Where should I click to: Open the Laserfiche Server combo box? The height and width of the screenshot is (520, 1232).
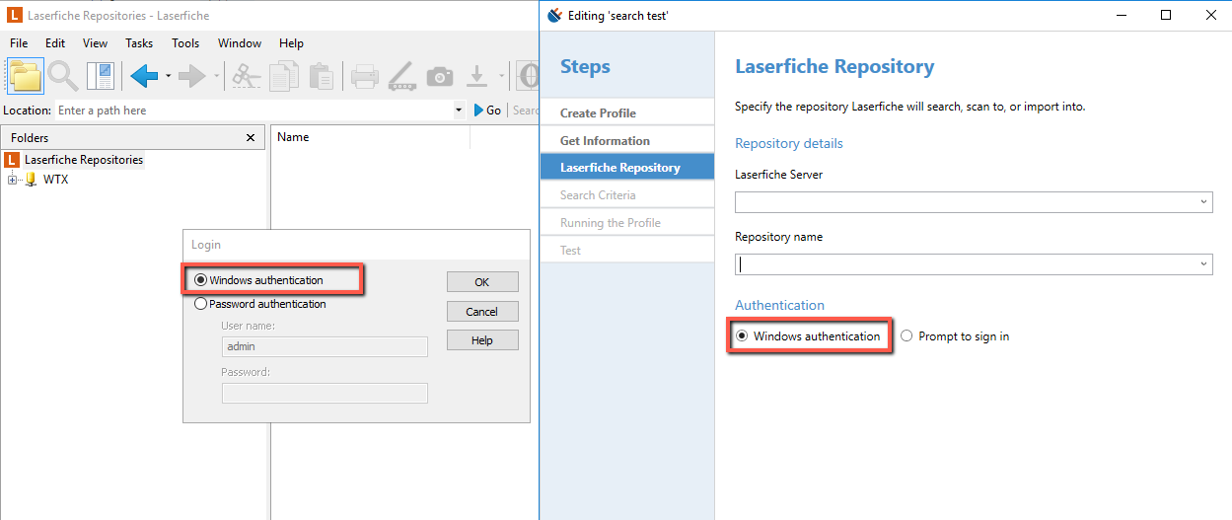coord(1204,202)
